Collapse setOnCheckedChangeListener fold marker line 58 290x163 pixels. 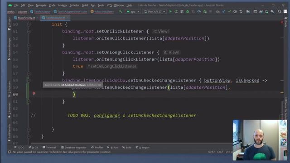(29, 81)
